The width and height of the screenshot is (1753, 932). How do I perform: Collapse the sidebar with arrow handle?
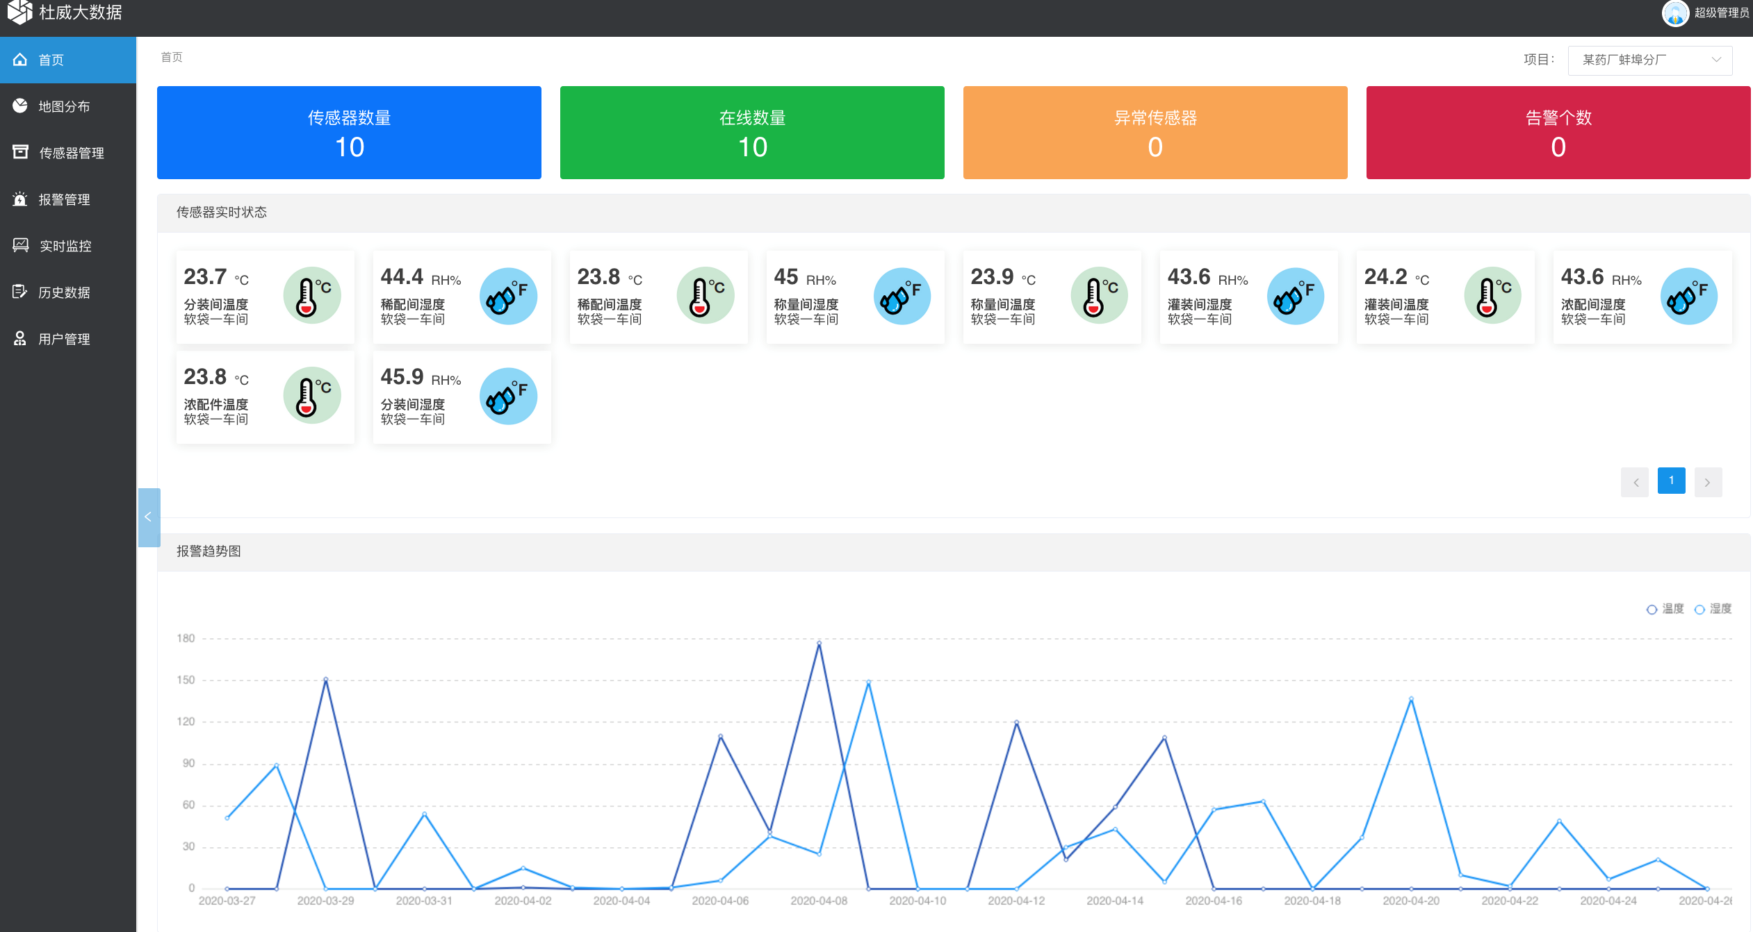[149, 517]
